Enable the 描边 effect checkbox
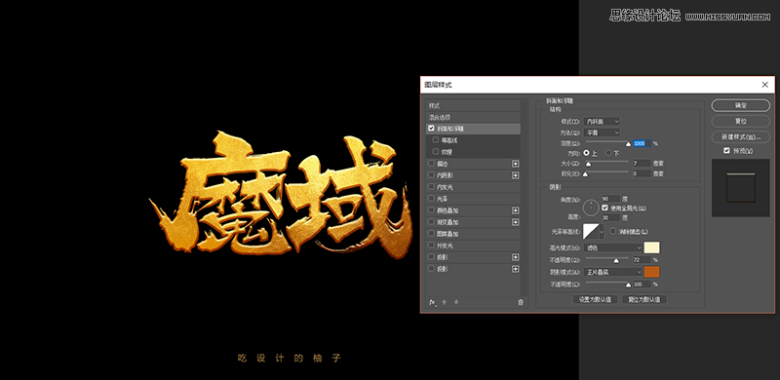780x380 pixels. point(431,164)
